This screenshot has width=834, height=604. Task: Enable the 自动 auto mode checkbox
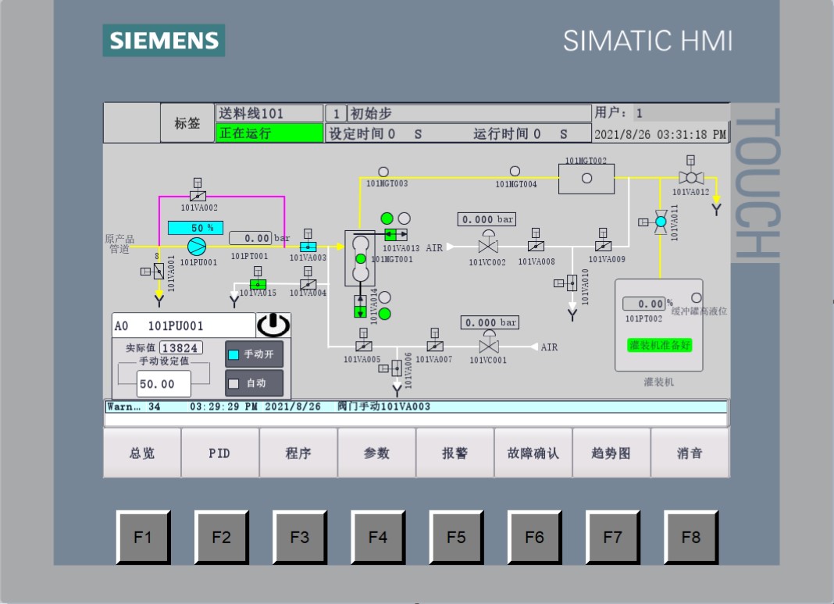pyautogui.click(x=233, y=383)
